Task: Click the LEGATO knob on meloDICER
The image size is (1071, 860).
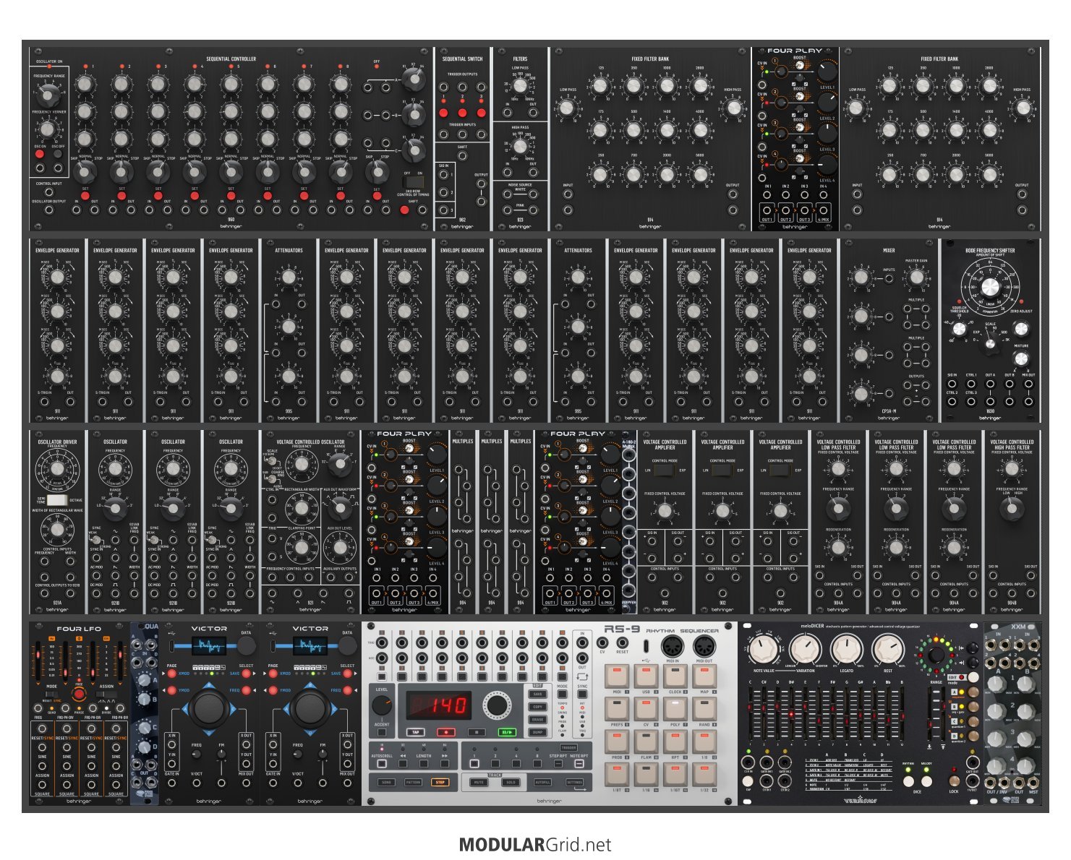Action: [x=847, y=648]
